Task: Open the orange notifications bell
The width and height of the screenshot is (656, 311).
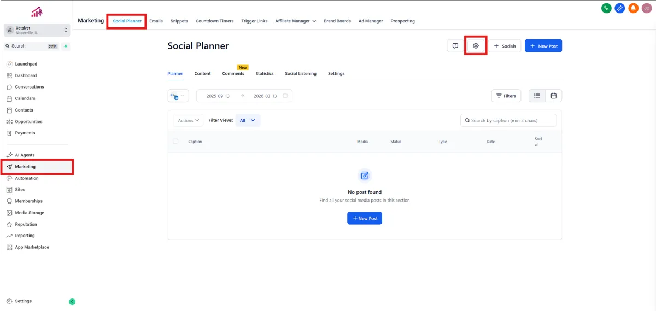Action: (x=633, y=8)
